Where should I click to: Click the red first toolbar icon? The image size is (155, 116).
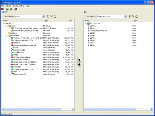[x=2, y=9]
